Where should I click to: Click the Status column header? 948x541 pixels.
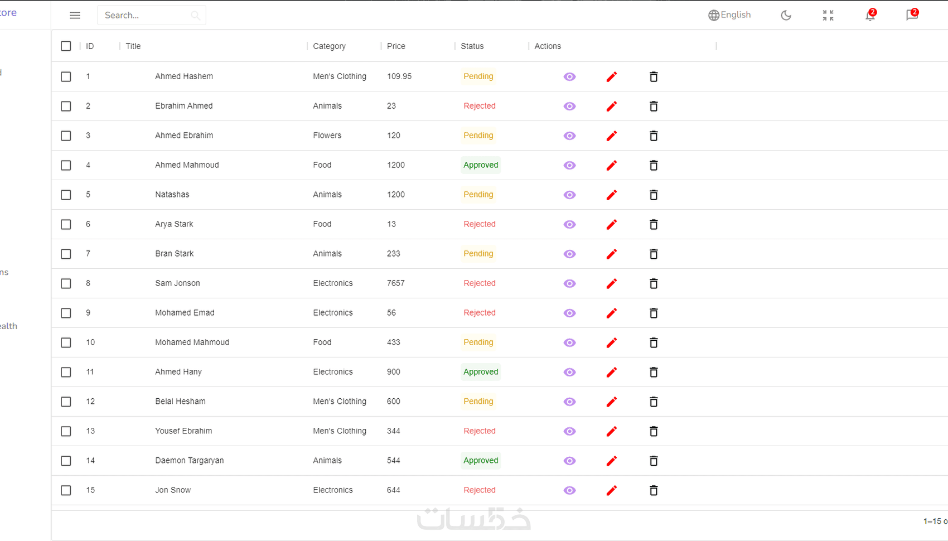click(x=472, y=46)
